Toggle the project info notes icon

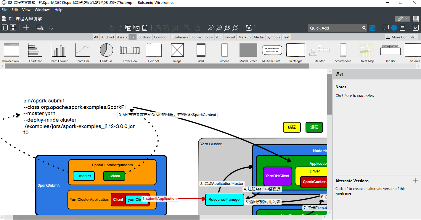(x=402, y=28)
